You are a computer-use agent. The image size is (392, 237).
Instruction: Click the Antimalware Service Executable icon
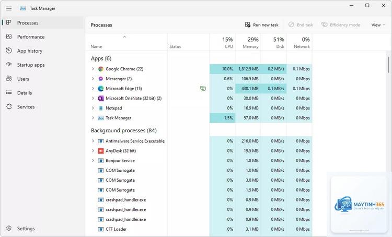pyautogui.click(x=101, y=141)
